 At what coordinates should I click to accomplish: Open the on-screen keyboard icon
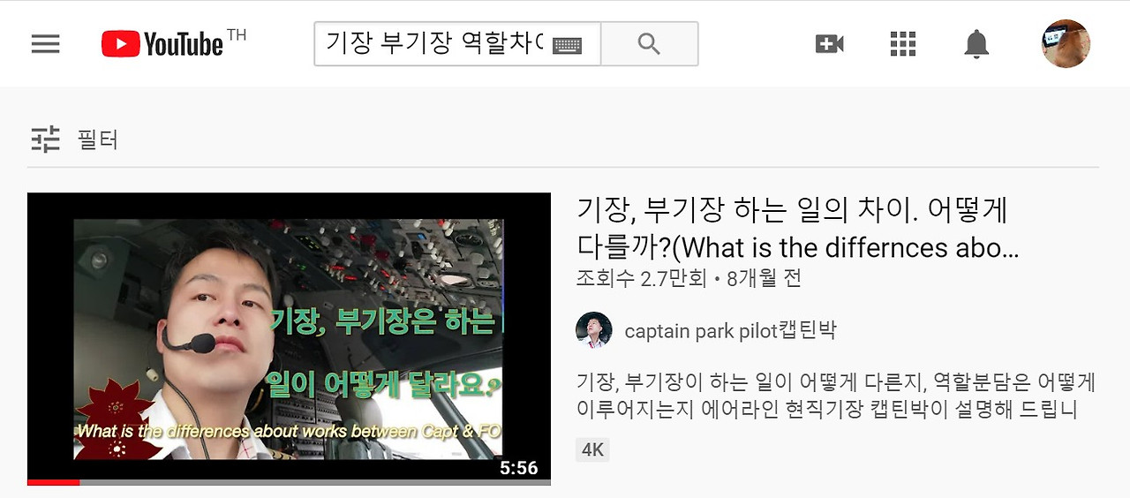point(567,45)
